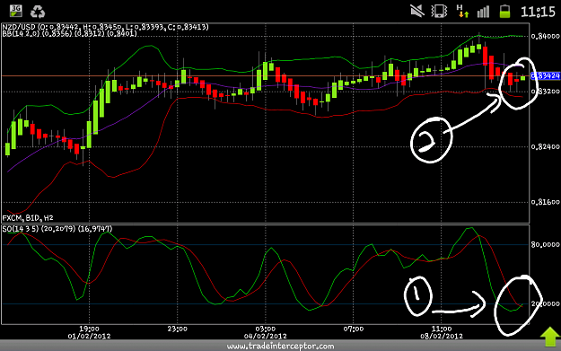Tap the recycle sync icon in status bar
Screen dimensions: 561x351
pyautogui.click(x=37, y=12)
